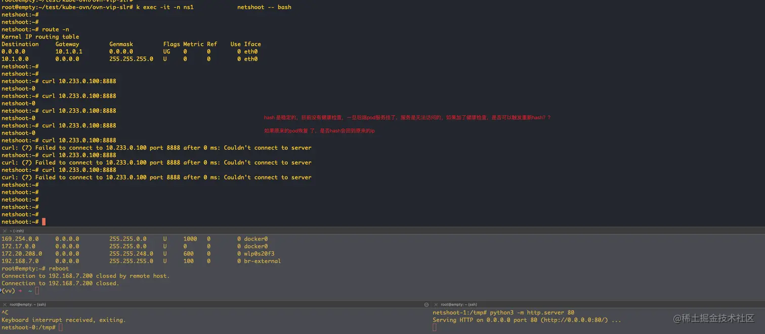Click destination '10.1.0.0' in routing table
Screen dimensions: 765x334
coord(15,59)
